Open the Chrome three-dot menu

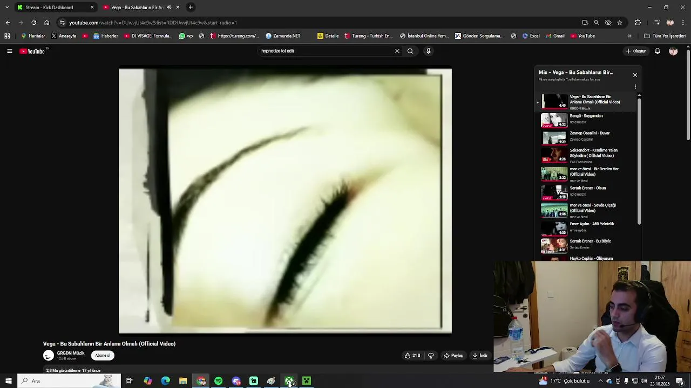click(683, 23)
